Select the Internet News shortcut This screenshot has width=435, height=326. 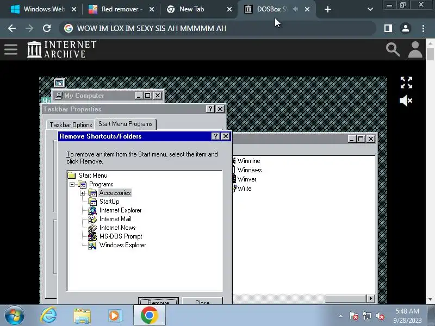pyautogui.click(x=117, y=228)
